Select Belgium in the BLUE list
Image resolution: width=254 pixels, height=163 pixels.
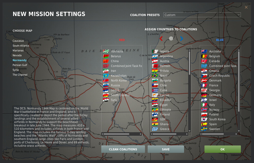point(214,56)
